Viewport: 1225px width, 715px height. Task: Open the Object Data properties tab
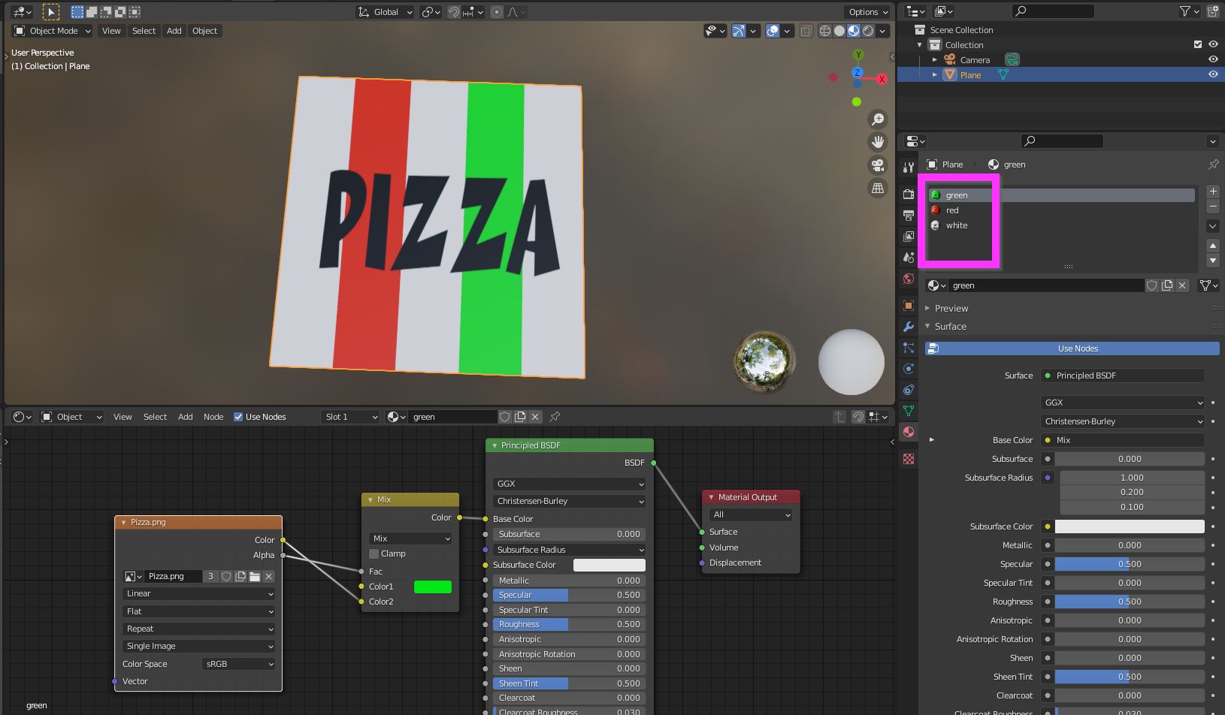[x=909, y=411]
